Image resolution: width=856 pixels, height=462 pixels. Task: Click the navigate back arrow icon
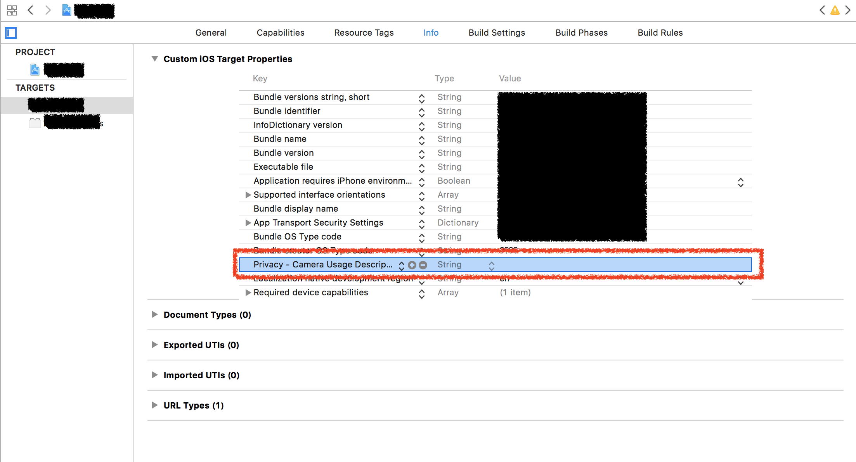[x=31, y=10]
